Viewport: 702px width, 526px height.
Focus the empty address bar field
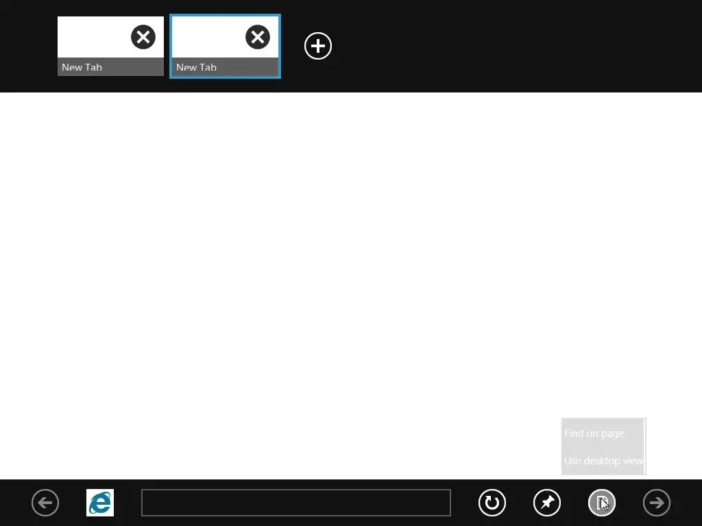pos(296,503)
